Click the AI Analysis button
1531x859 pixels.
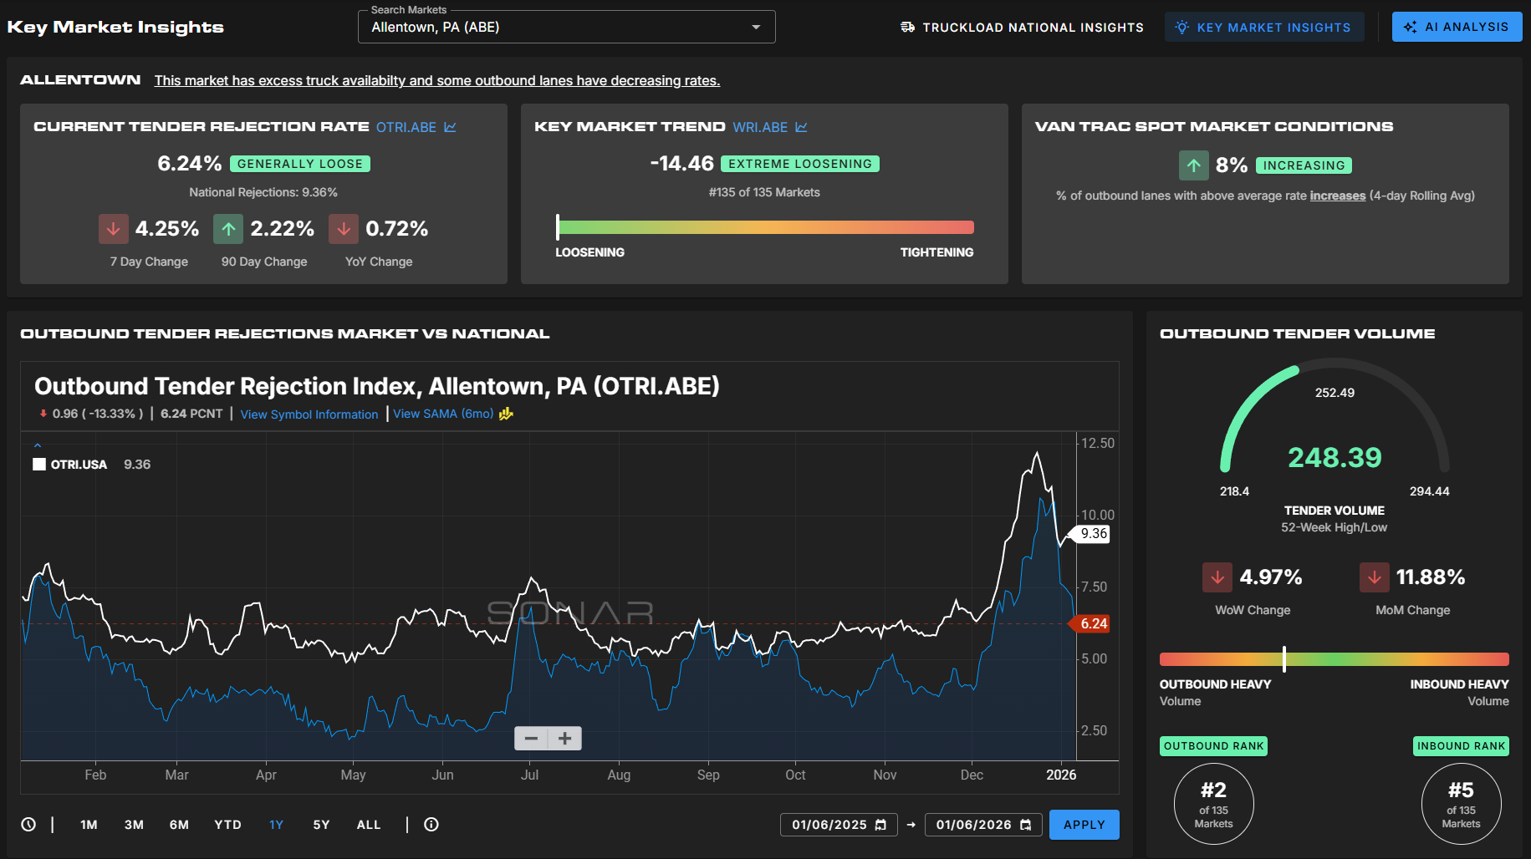[1457, 27]
